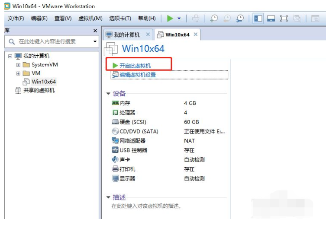
Task: Click the 4 GB memory value
Action: click(x=190, y=103)
